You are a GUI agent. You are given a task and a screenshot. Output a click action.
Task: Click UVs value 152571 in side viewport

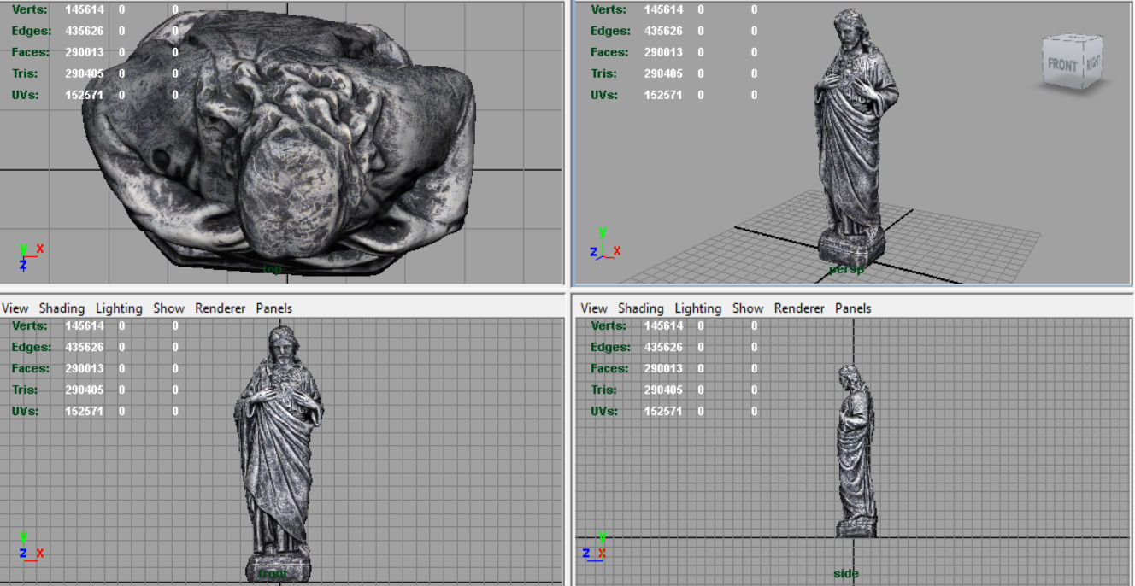663,411
